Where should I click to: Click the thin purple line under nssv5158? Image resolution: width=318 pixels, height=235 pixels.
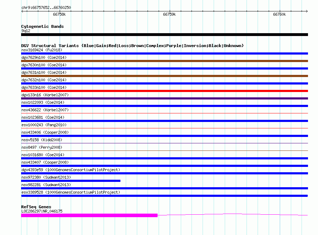tap(164, 143)
